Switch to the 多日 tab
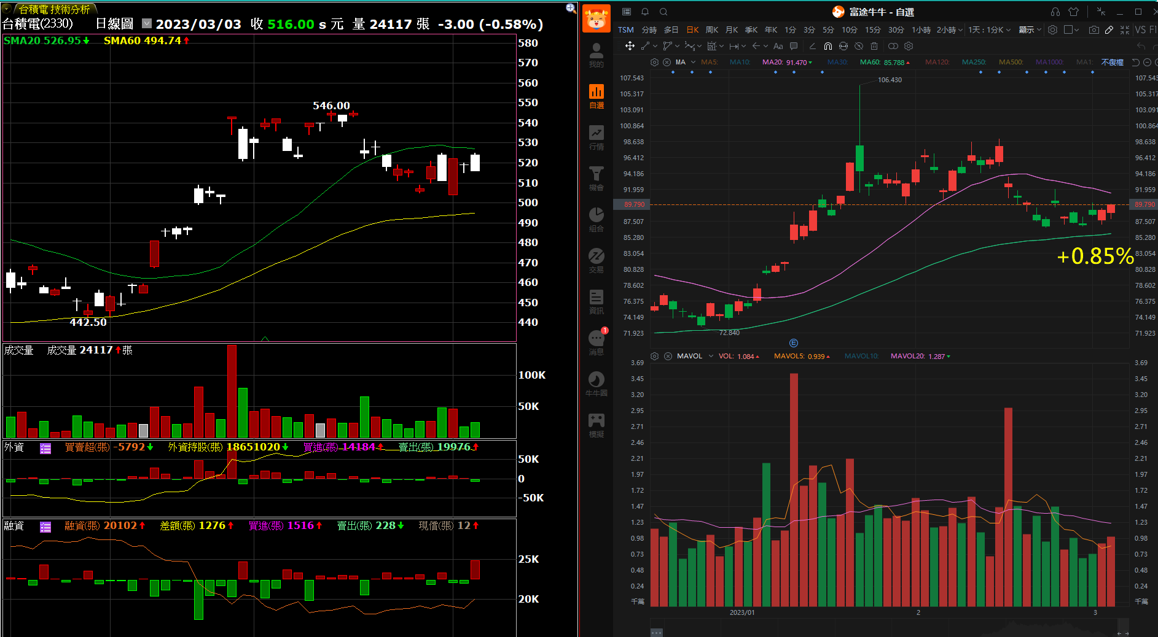Viewport: 1158px width, 637px height. click(671, 29)
